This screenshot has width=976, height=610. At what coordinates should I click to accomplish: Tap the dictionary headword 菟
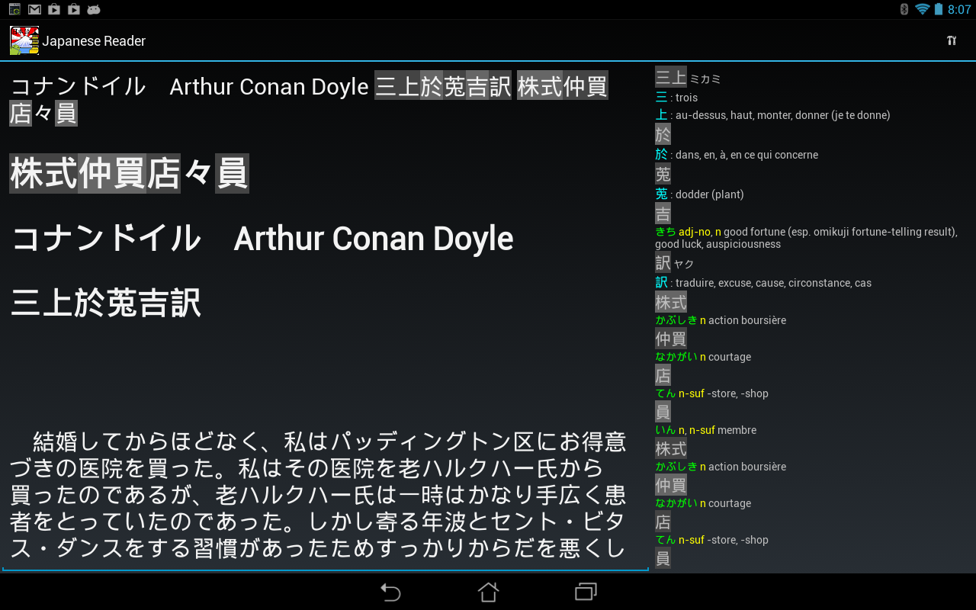coord(663,175)
